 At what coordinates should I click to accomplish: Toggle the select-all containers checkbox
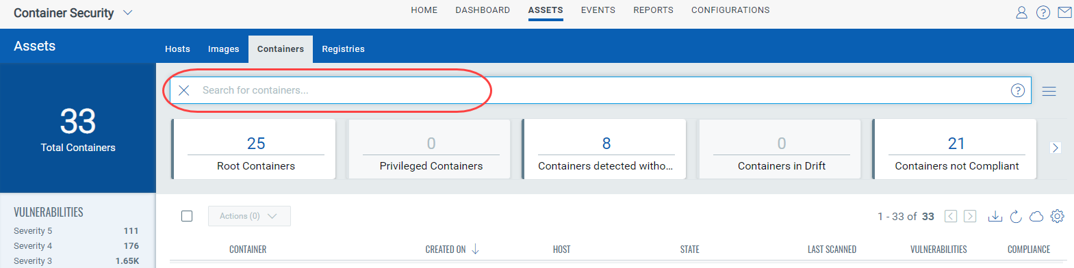pos(187,216)
